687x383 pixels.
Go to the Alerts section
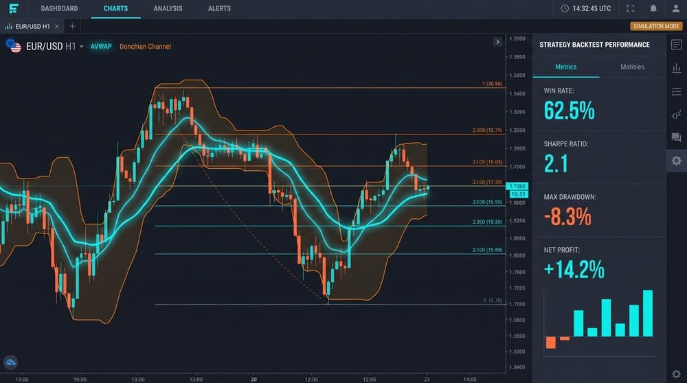coord(219,8)
